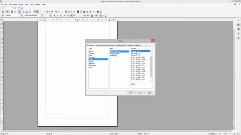The width and height of the screenshot is (241, 135).
Task: Click the Export as PDF icon
Action: point(23,12)
